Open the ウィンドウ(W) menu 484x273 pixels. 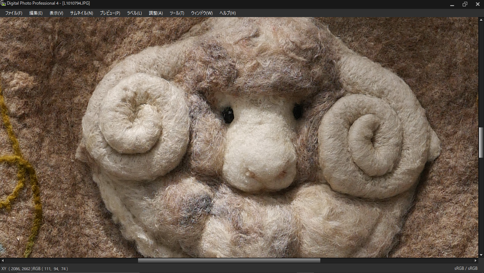(202, 13)
